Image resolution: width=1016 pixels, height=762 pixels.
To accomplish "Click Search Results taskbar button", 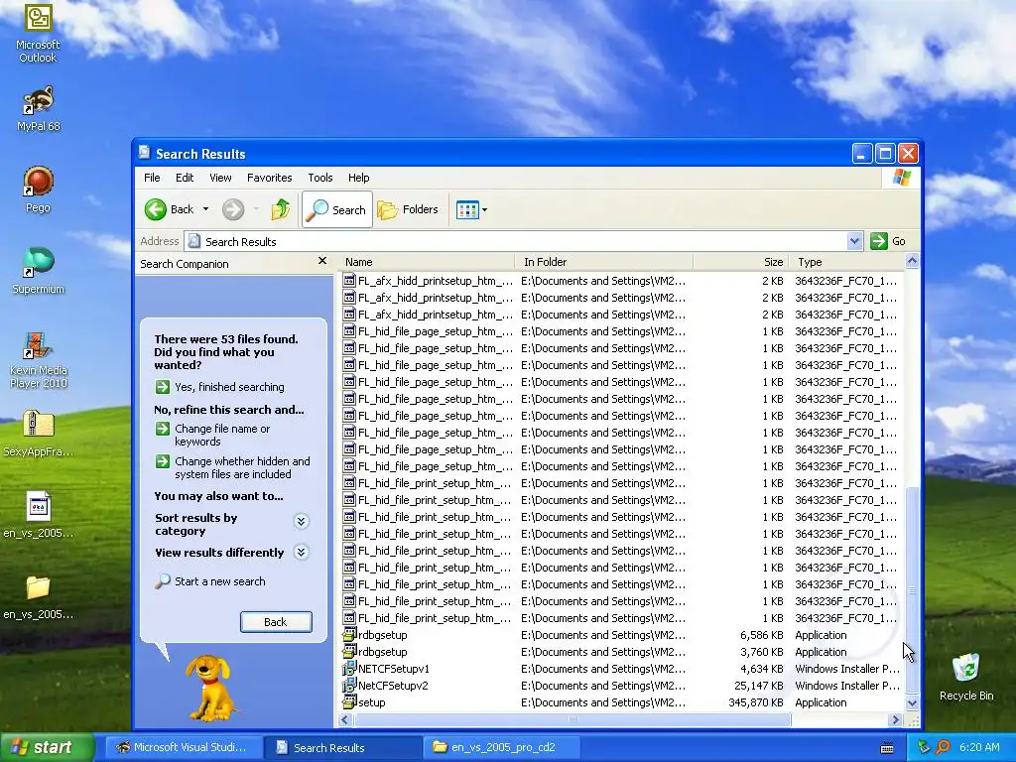I will [x=343, y=747].
